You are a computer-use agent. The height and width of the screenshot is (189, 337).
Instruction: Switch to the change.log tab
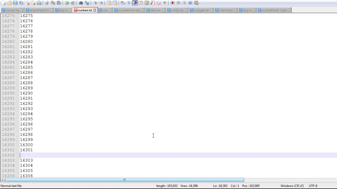tap(12, 10)
